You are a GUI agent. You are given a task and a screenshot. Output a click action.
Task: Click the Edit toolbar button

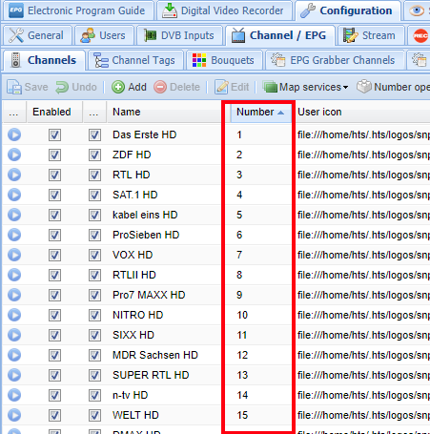[x=232, y=87]
